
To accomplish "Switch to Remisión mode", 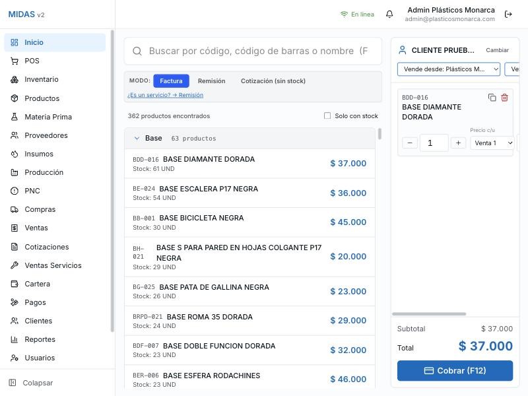I will (x=211, y=81).
